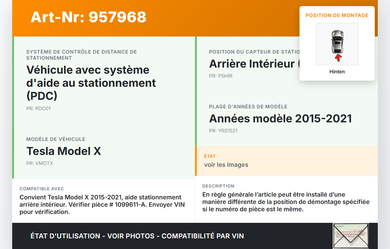Click the POSITION DE MONTAGE title
This screenshot has height=249, width=390.
pos(337,15)
